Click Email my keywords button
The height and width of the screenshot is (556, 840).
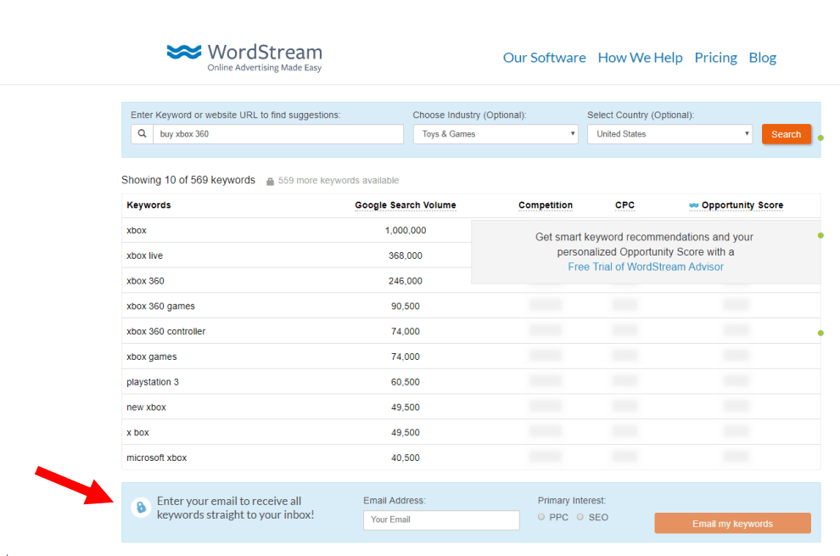click(x=732, y=523)
